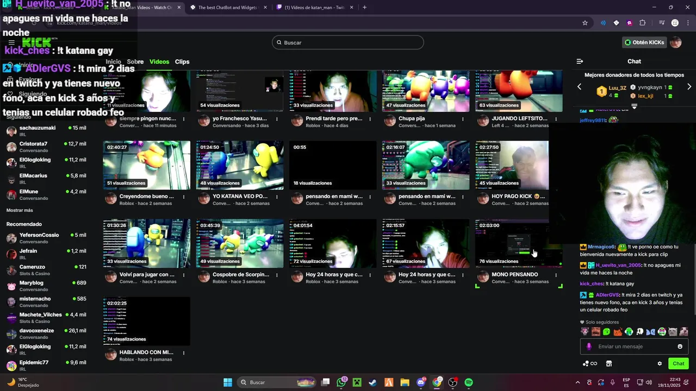Click the purple microphone icon in message box
Image resolution: width=696 pixels, height=391 pixels.
point(589,346)
